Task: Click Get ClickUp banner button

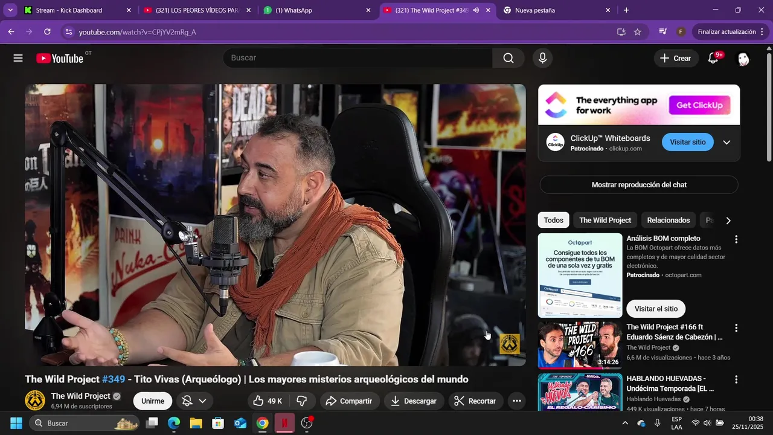Action: point(699,105)
